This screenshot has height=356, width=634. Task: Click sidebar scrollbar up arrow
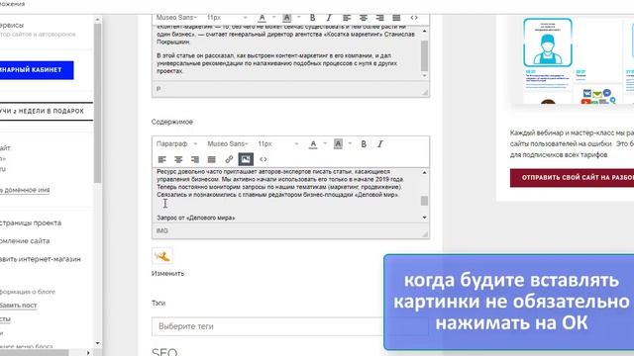coord(97,20)
